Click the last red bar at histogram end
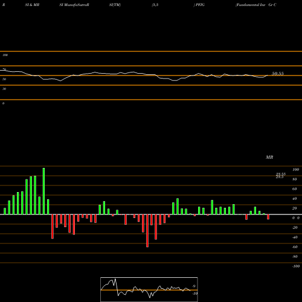Screen dimensions: 302x302 point(268,217)
